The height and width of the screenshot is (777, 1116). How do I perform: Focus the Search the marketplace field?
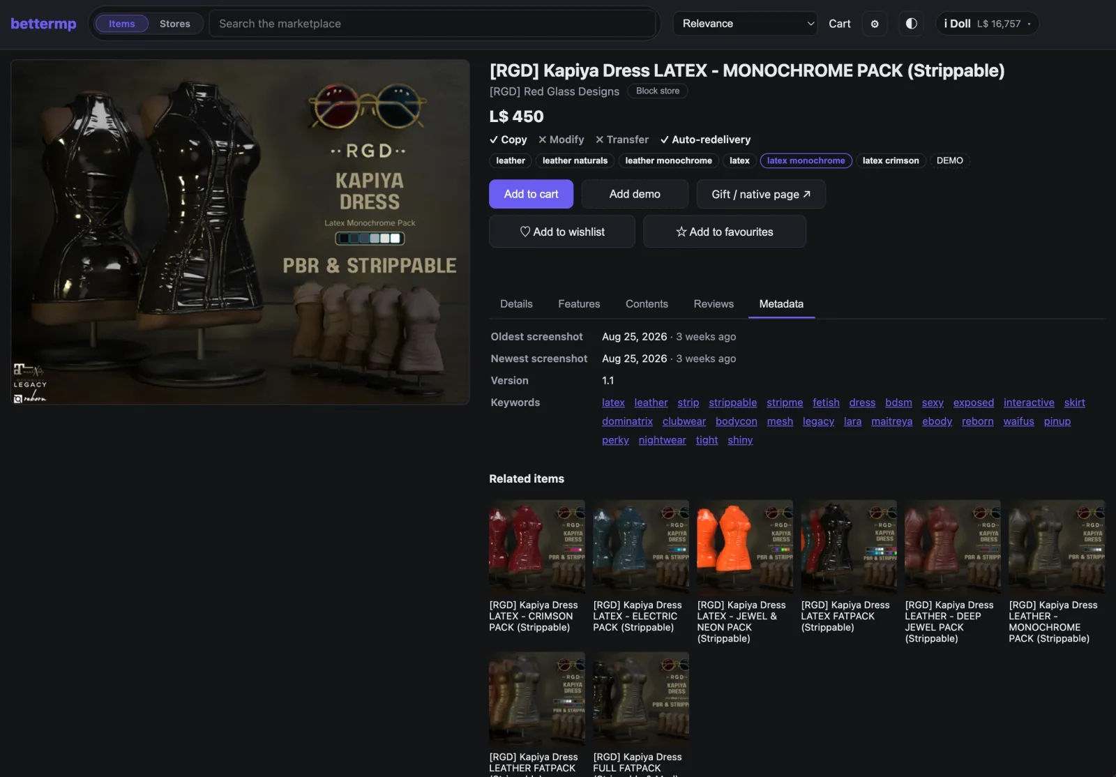[432, 24]
